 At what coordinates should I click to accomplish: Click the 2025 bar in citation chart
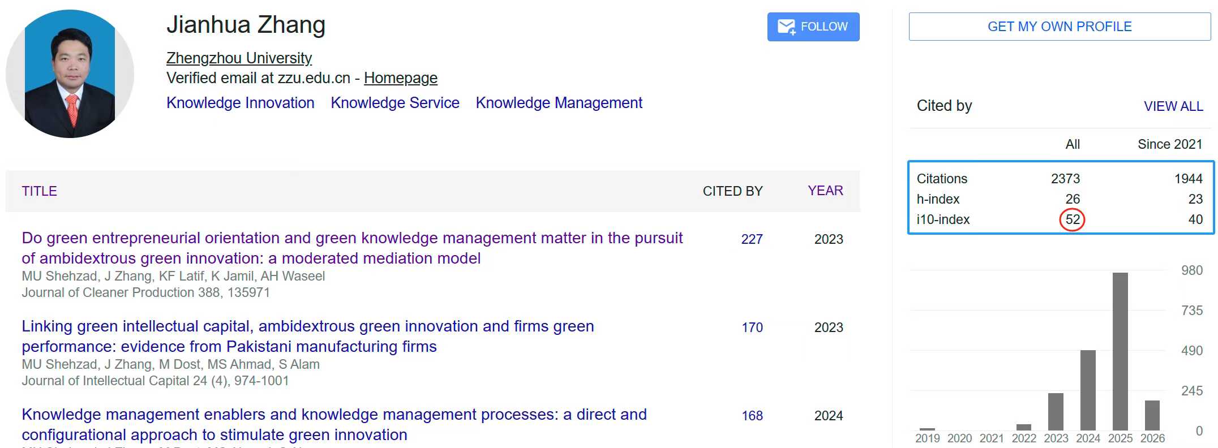point(1120,351)
